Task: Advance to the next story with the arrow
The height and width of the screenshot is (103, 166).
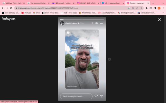Action: tap(109, 59)
